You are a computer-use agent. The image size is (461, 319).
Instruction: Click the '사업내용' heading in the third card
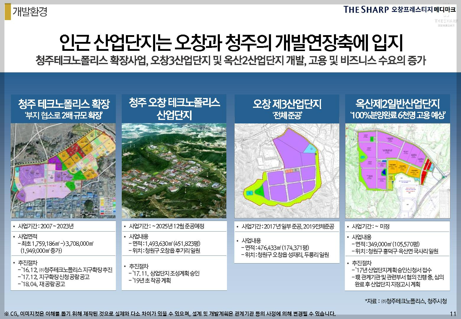251,240
